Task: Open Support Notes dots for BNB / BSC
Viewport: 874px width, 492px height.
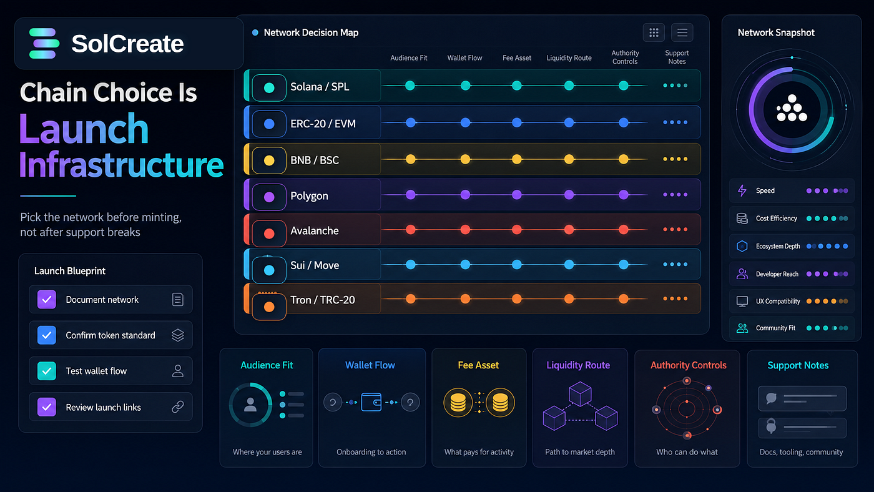Action: [675, 159]
